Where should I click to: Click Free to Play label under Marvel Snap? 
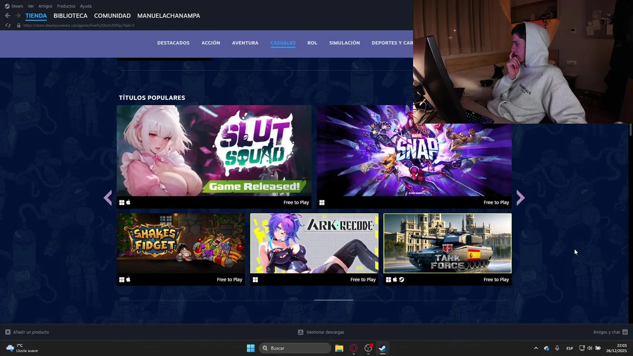pyautogui.click(x=496, y=202)
